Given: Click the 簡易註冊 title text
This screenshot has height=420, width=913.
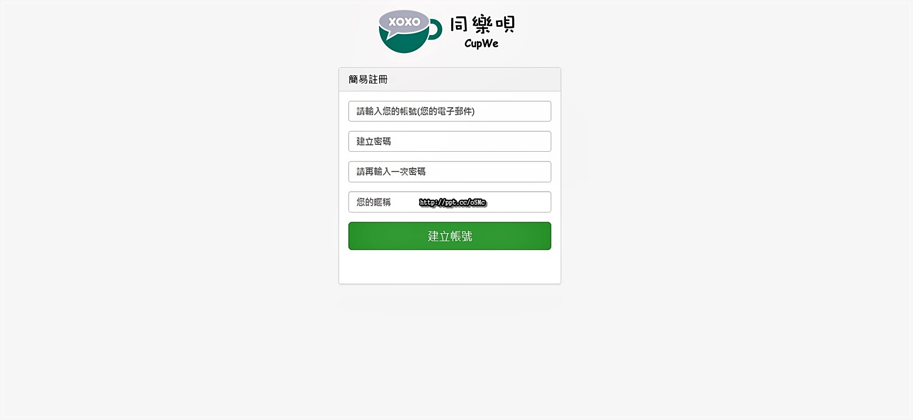Looking at the screenshot, I should tap(368, 79).
